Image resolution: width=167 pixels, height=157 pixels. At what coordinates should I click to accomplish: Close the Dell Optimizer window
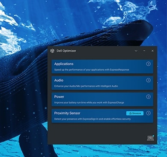(152, 51)
